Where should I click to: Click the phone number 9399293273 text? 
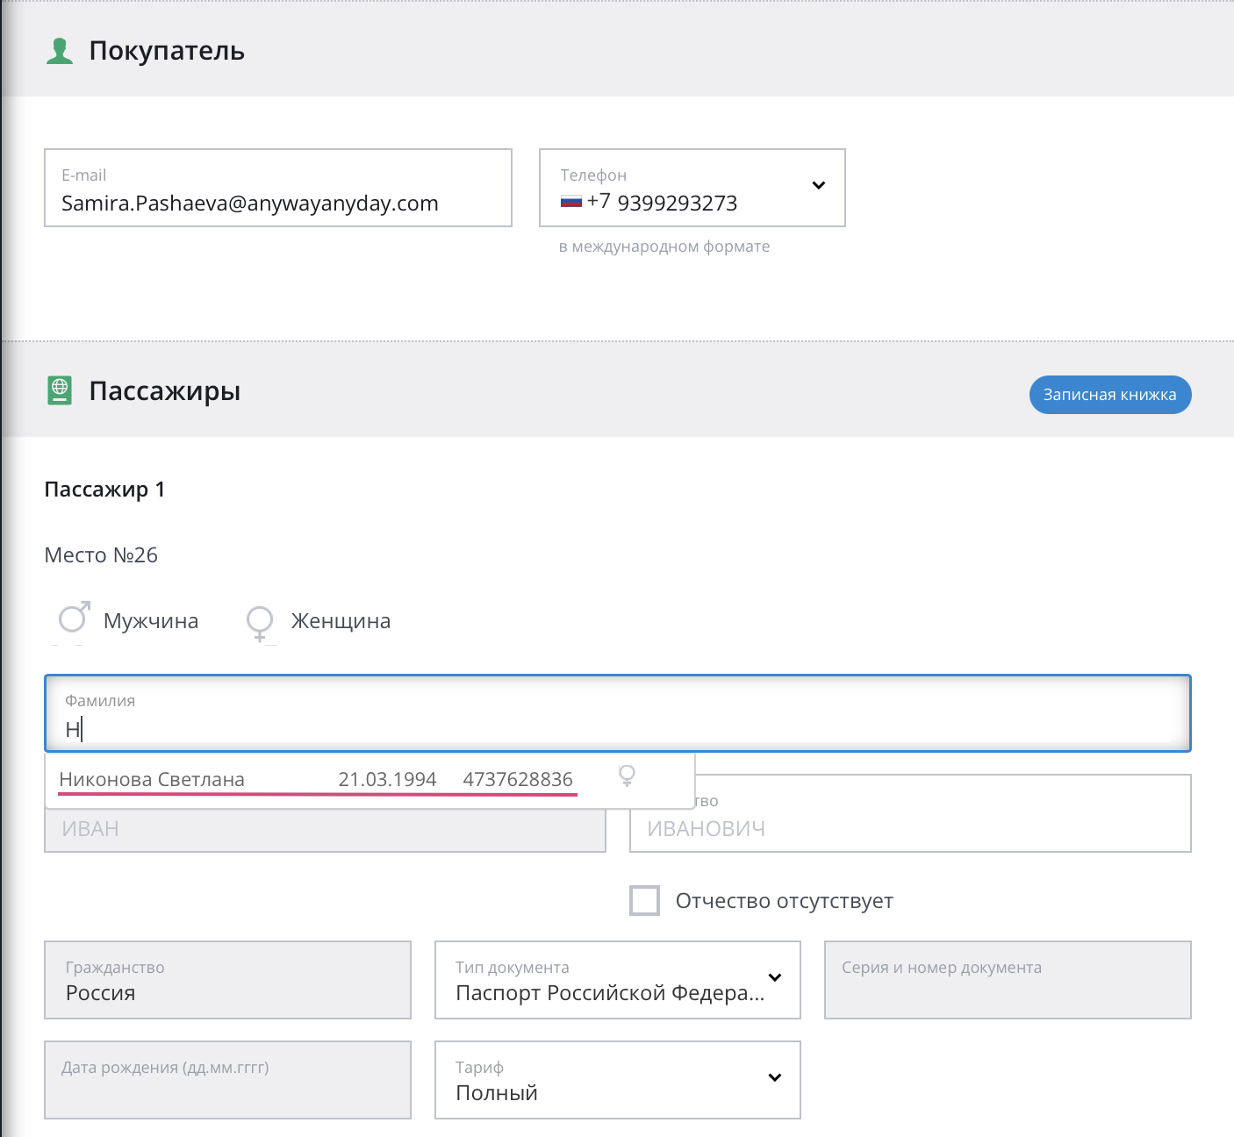click(x=677, y=204)
